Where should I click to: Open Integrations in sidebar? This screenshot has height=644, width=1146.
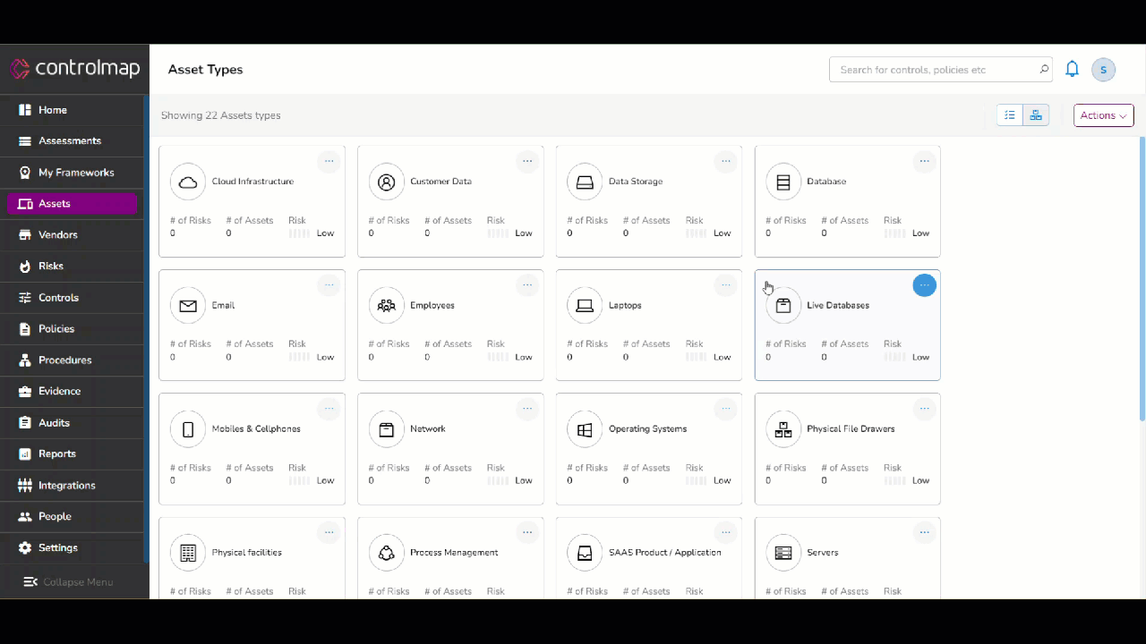[x=72, y=486]
